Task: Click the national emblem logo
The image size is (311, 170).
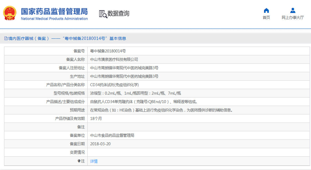Action: coord(10,13)
